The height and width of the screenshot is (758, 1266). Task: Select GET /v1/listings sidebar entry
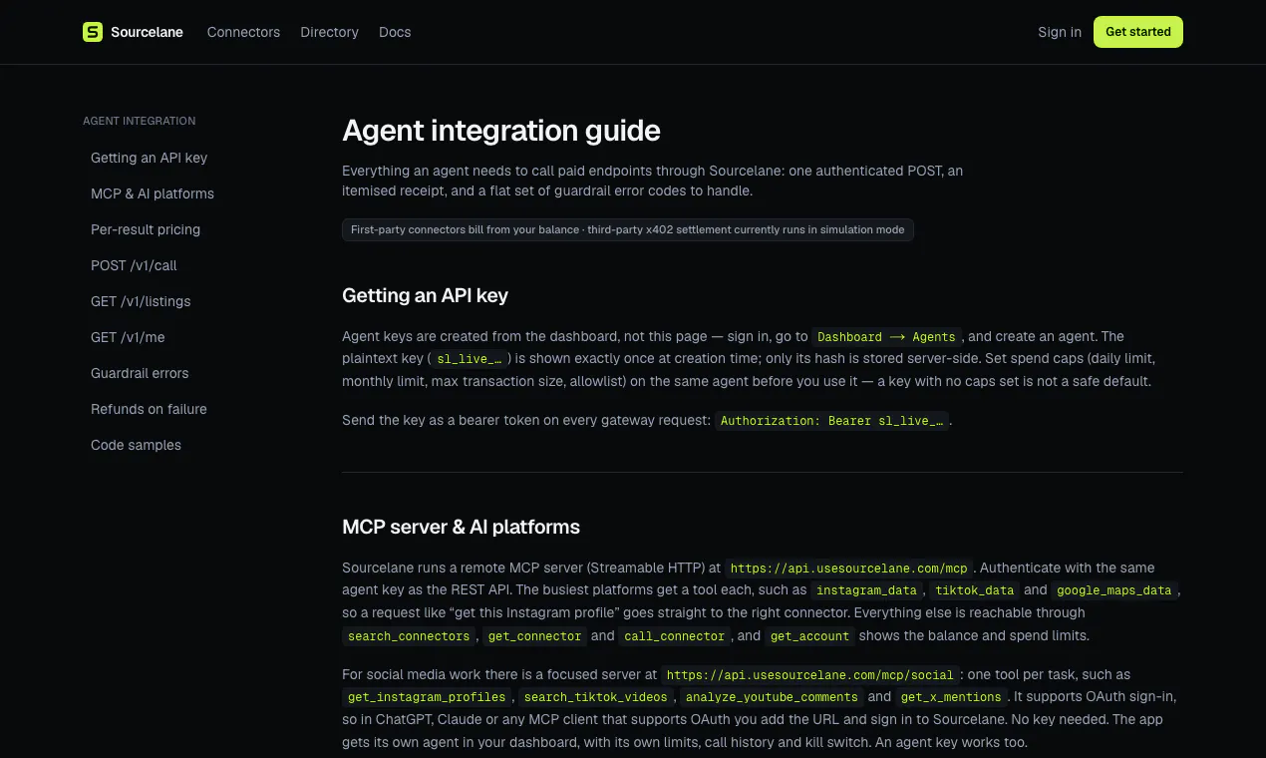click(141, 301)
